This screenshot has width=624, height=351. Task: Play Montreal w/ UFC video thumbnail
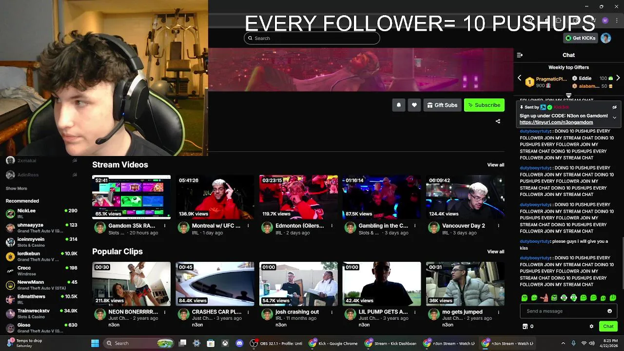click(x=215, y=197)
